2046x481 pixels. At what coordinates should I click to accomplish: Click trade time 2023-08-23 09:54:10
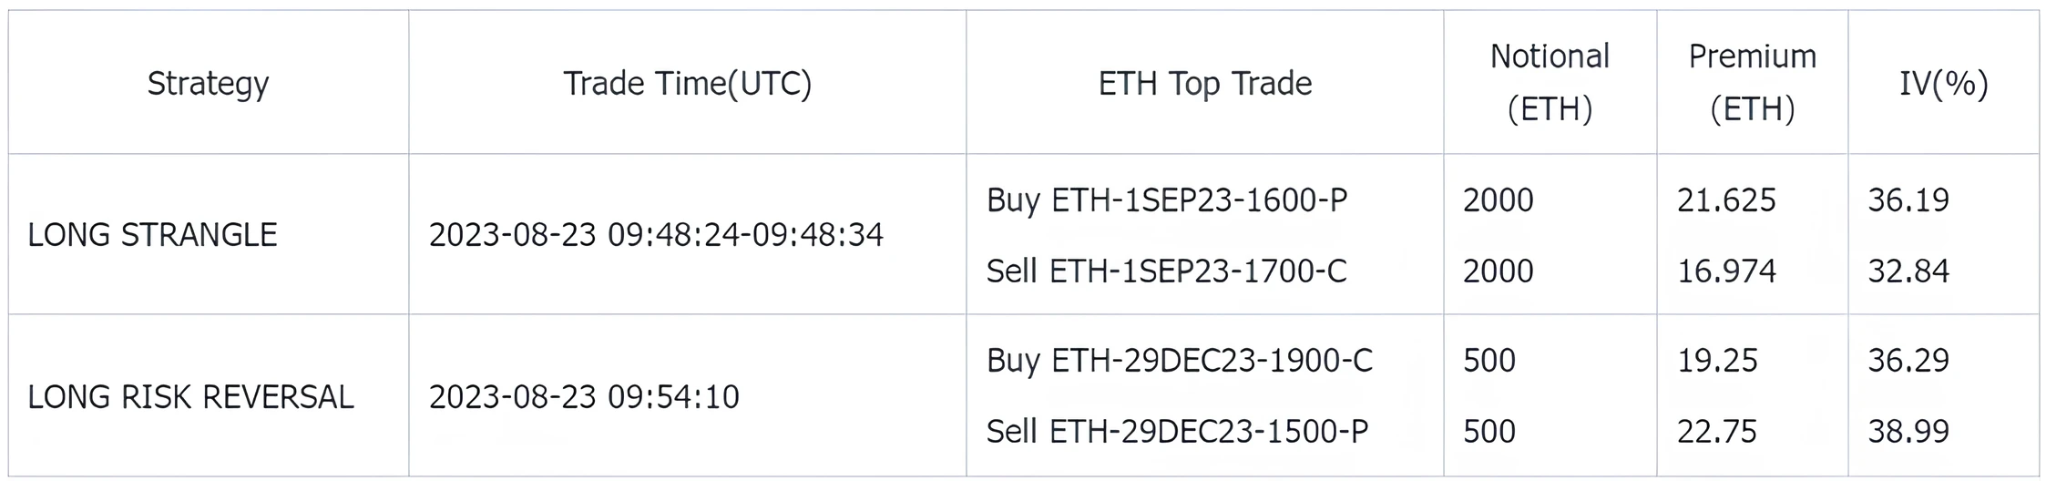[x=584, y=397]
